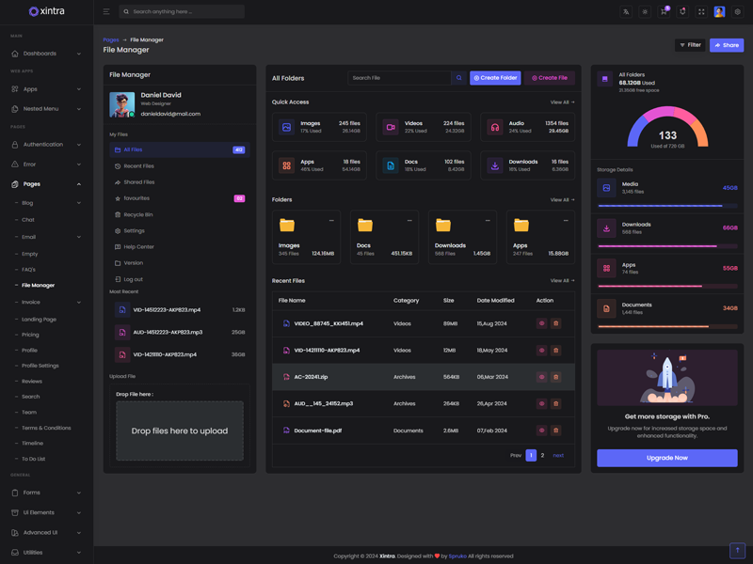Expand the Dashboards sidebar menu

pyautogui.click(x=46, y=54)
